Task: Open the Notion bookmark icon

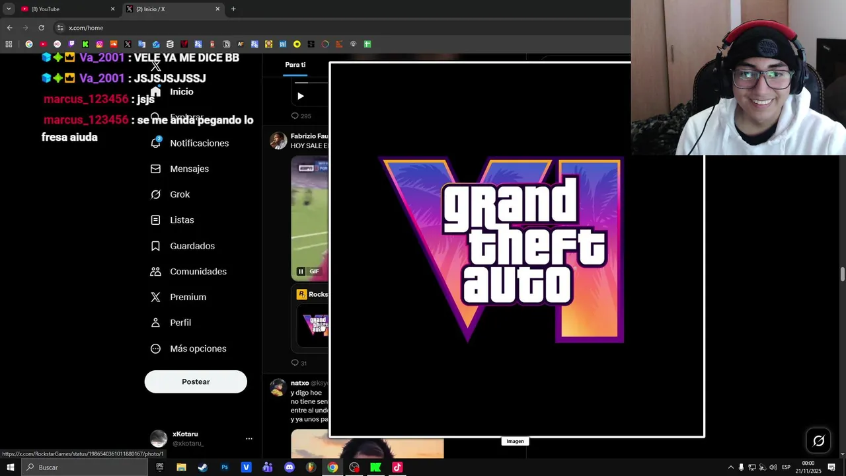Action: [x=227, y=44]
